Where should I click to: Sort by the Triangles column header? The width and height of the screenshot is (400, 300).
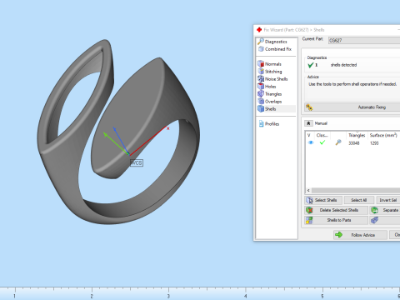357,135
